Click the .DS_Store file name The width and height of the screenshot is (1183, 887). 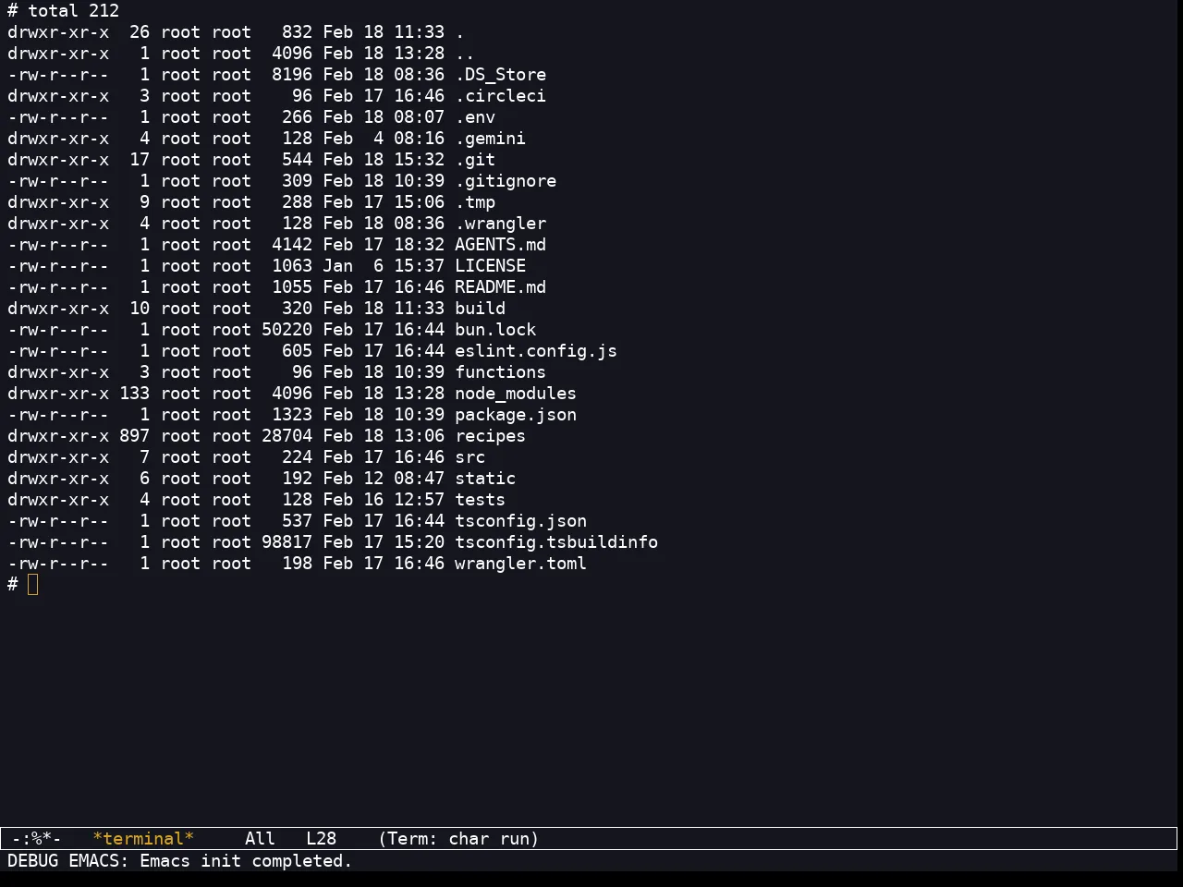[x=500, y=75]
